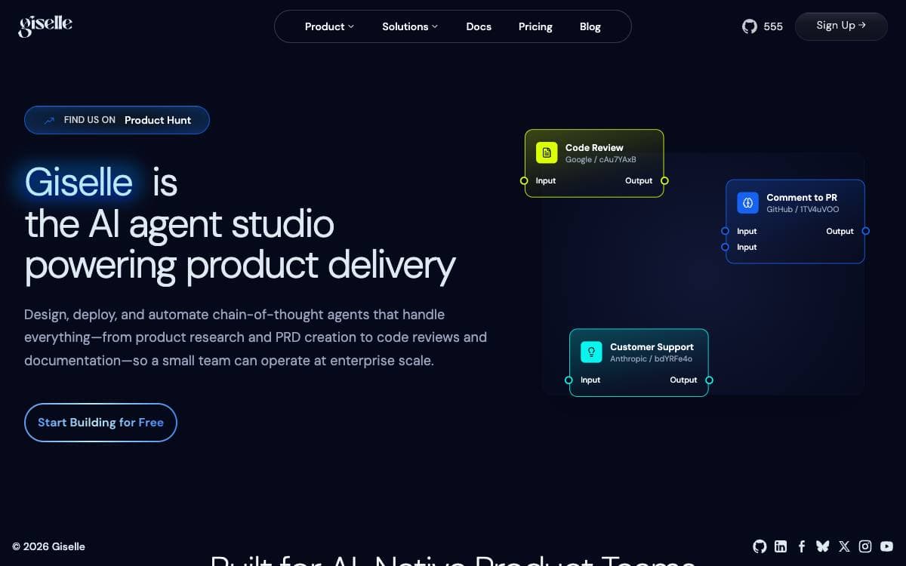Open the Giselle logo home link
The height and width of the screenshot is (566, 906).
[x=45, y=26]
